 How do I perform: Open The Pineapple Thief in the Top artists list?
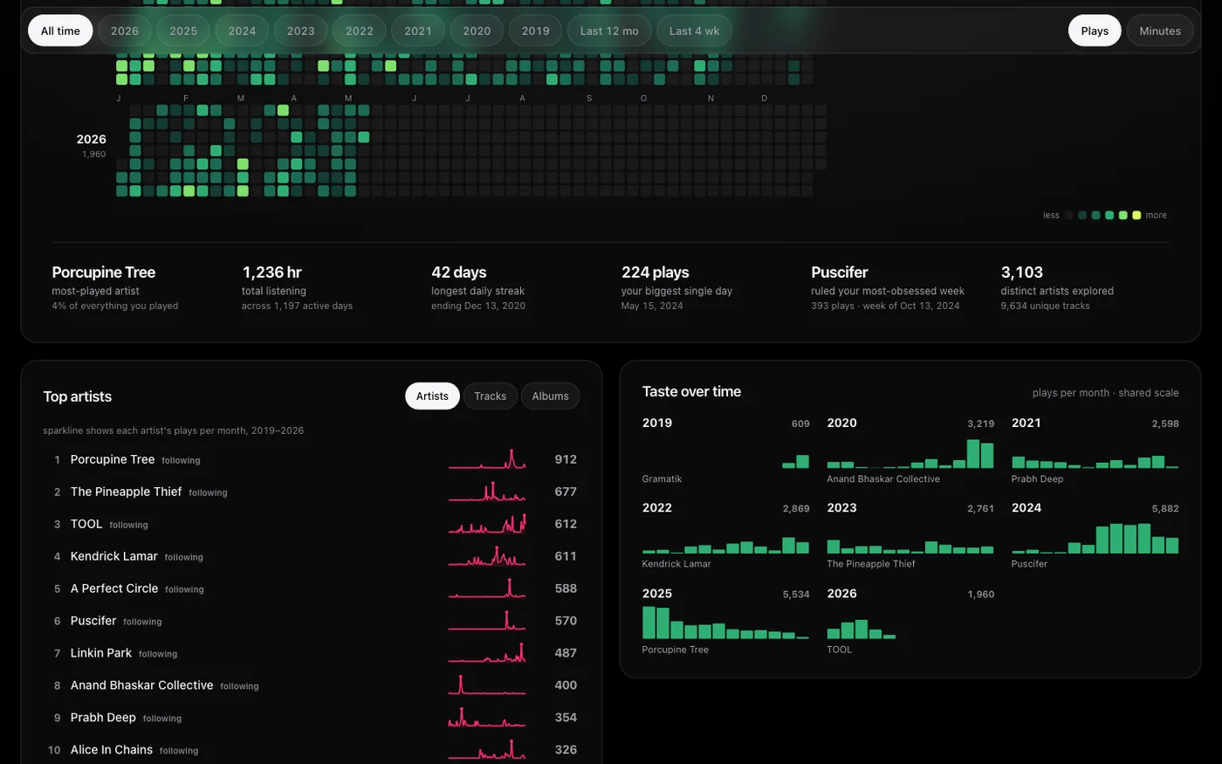[x=311, y=492]
